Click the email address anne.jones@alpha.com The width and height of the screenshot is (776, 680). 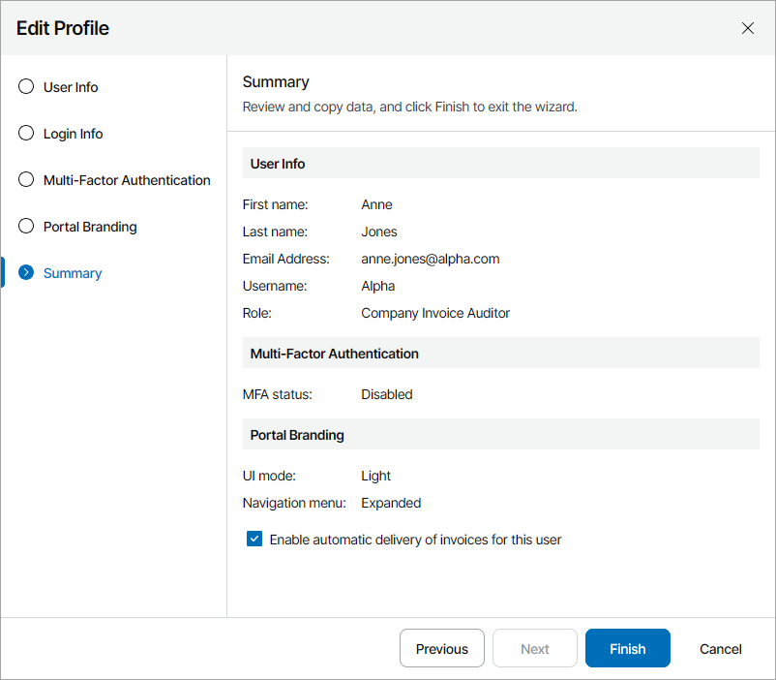pyautogui.click(x=431, y=259)
